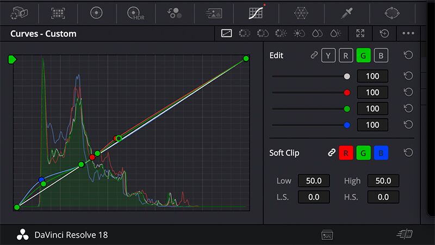Open the Motion Effects palette
The image size is (435, 245).
click(x=213, y=12)
